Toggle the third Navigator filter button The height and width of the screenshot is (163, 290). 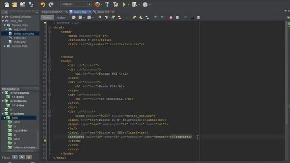click(29, 157)
